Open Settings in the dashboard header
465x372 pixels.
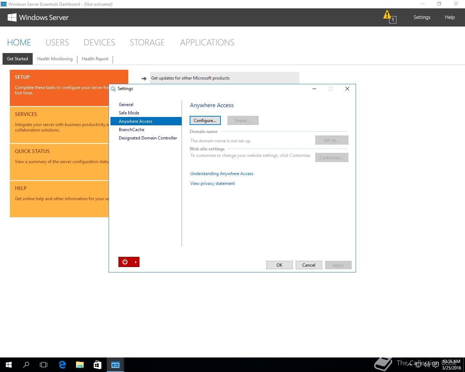(422, 17)
